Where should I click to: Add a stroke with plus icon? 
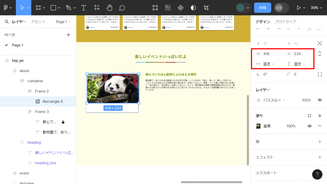pos(320,142)
